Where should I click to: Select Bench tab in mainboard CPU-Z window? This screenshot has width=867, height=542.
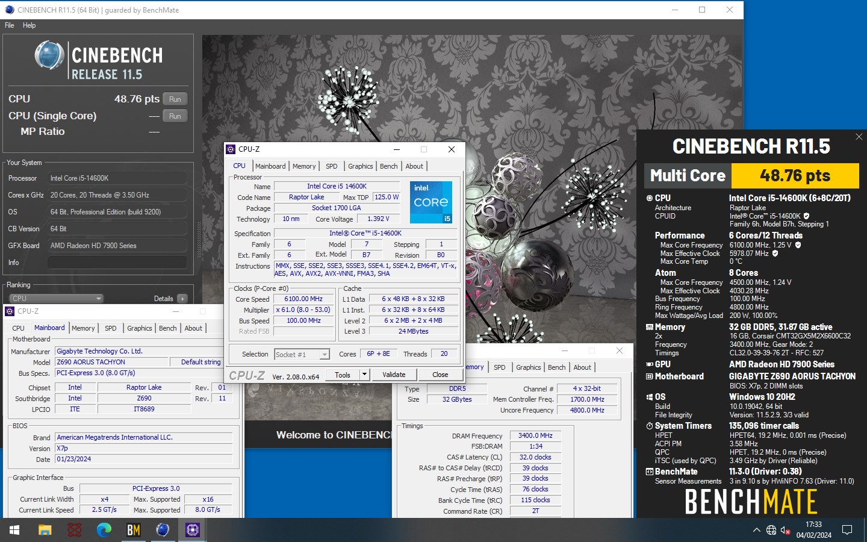click(168, 328)
